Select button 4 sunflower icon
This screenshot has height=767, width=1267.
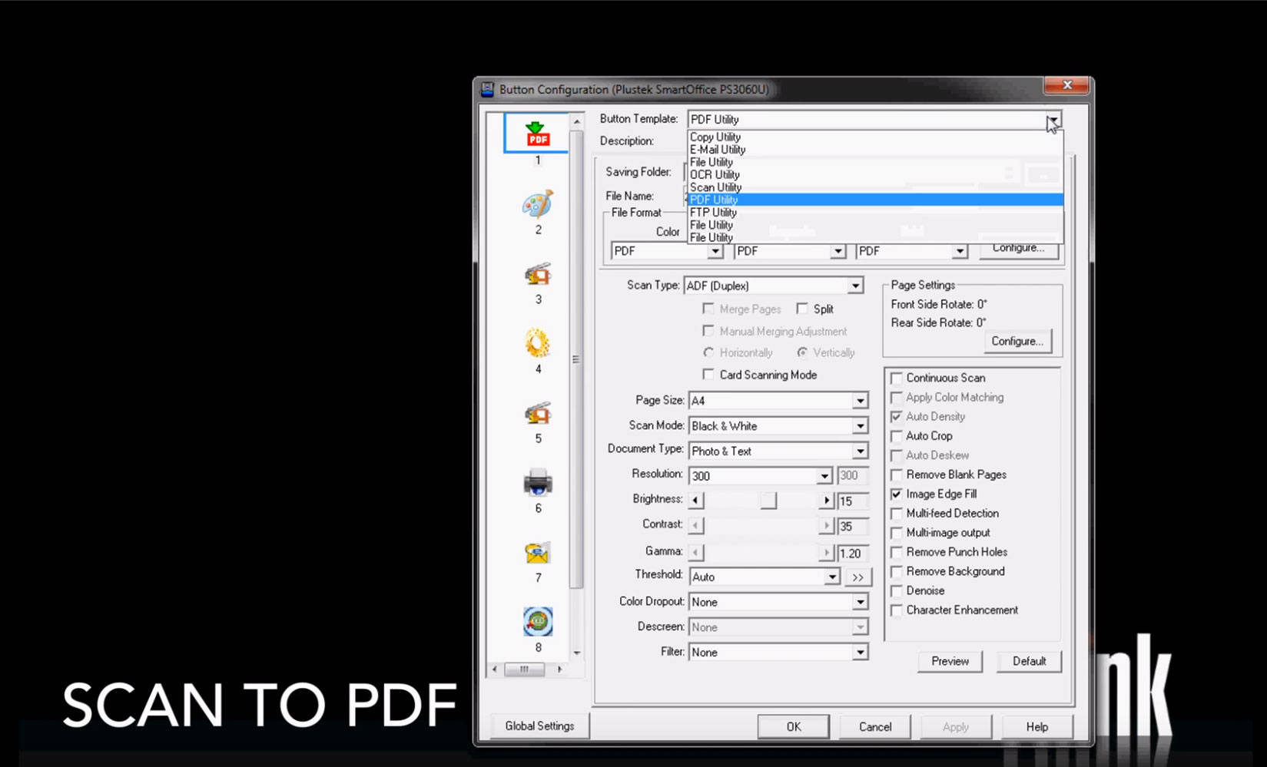[538, 343]
